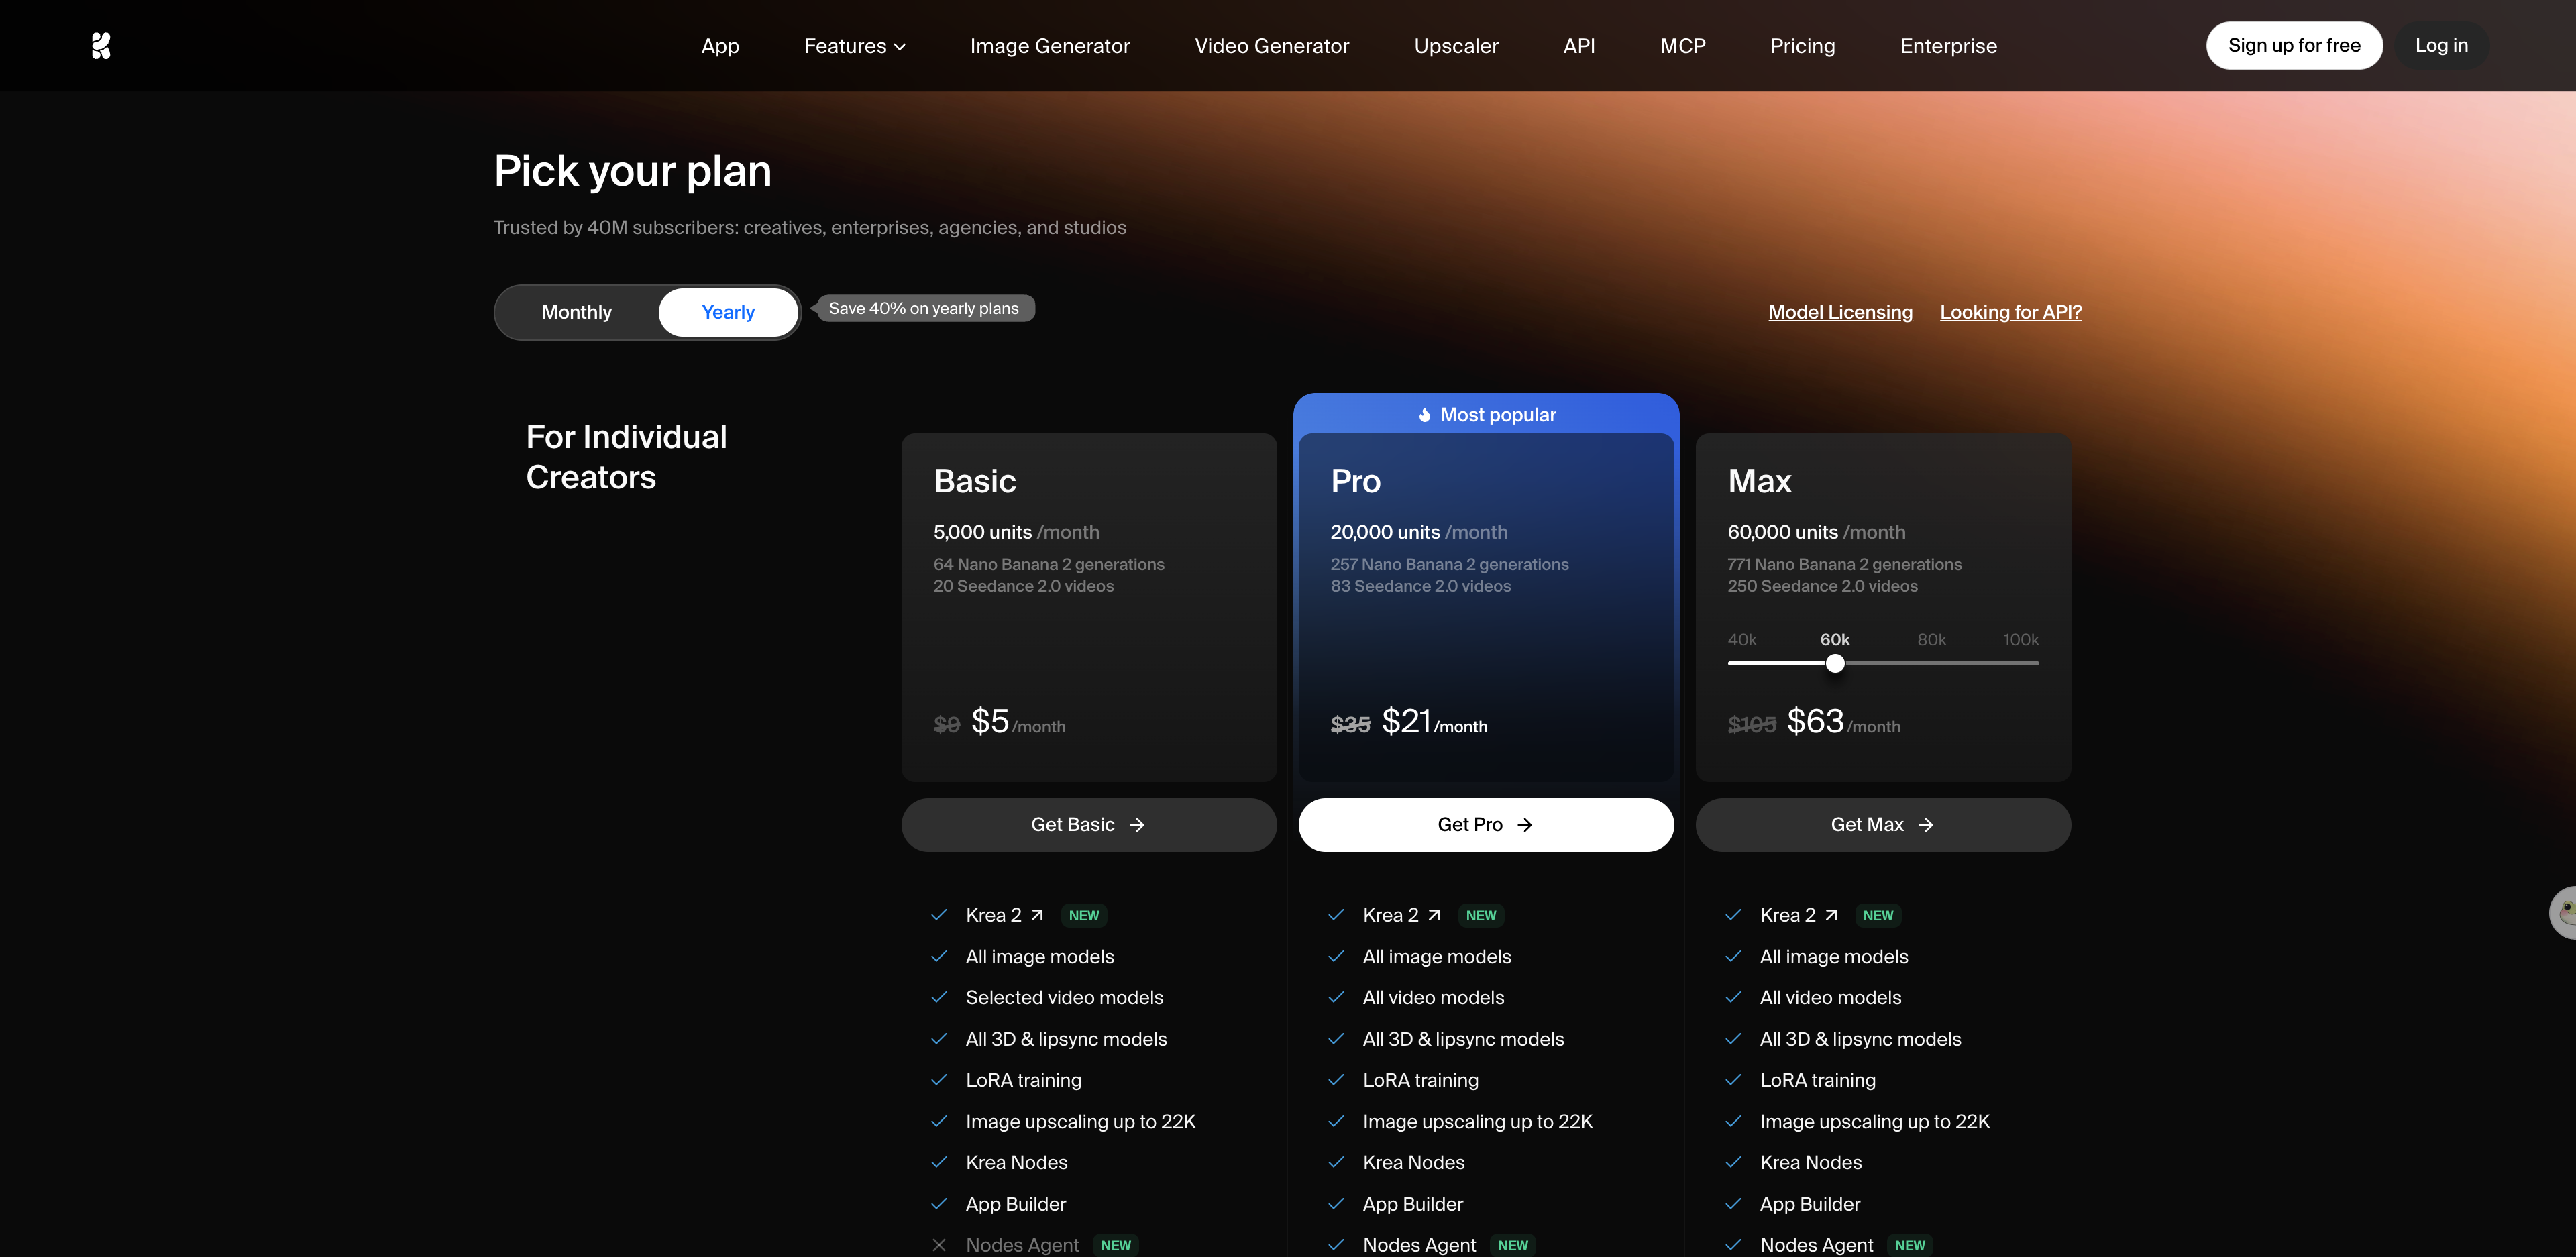
Task: Click the Krea logo icon
Action: tap(101, 46)
